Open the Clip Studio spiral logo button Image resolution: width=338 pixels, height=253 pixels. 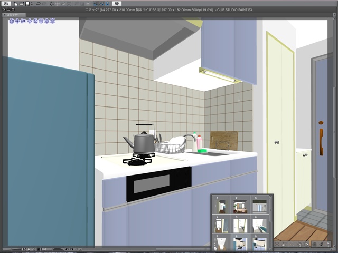pos(6,4)
